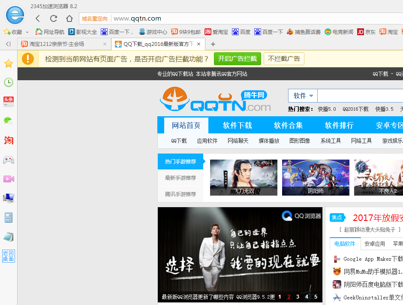Image resolution: width=403 pixels, height=305 pixels.
Task: Click the 返回桌面 sidebar button
Action: pos(9,256)
